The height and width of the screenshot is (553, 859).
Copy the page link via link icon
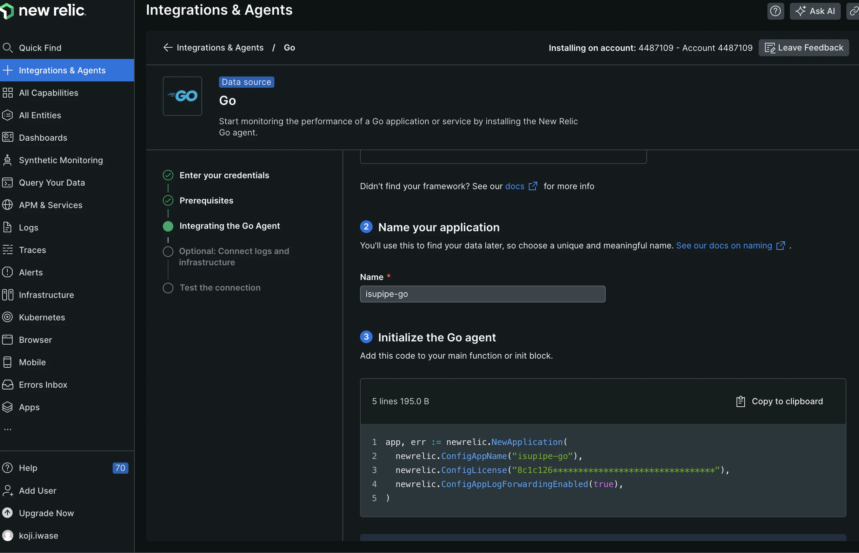click(854, 11)
